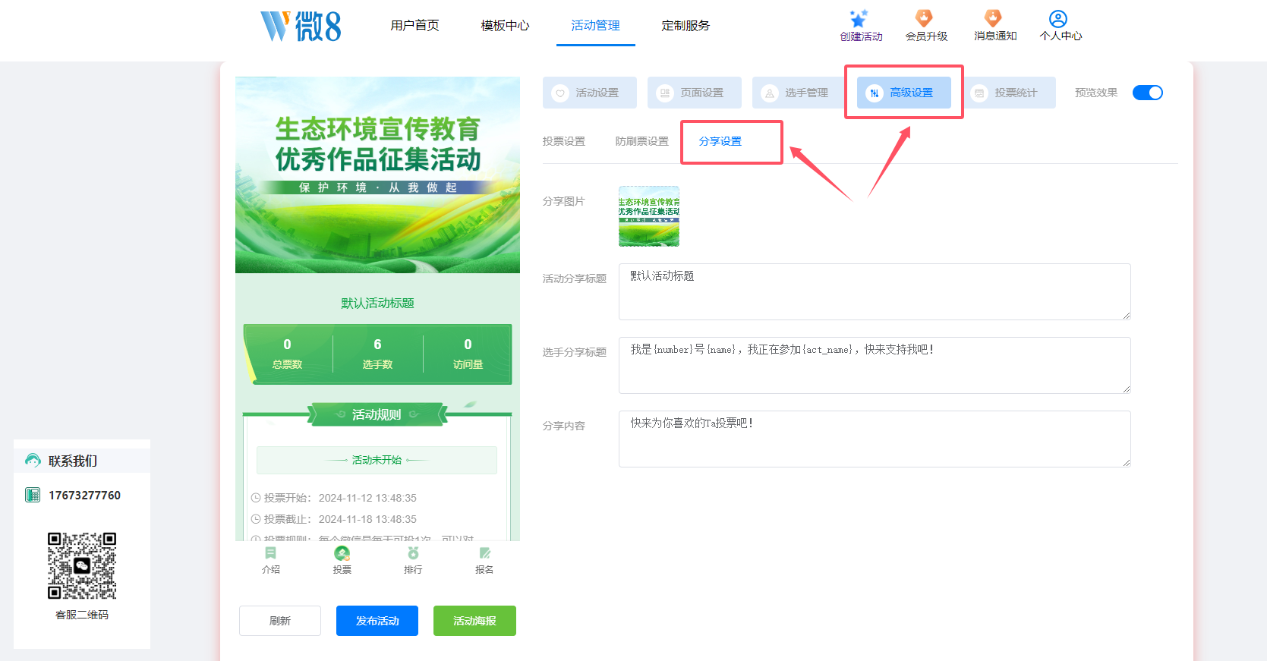Click 投票开始 2024-11-12 time line
The height and width of the screenshot is (661, 1267).
334,498
